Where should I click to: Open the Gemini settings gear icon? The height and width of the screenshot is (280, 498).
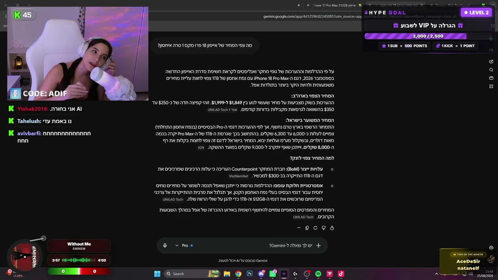point(491,248)
